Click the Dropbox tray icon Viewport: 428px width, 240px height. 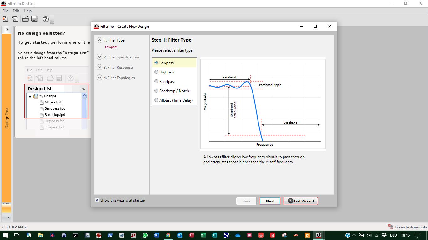click(384, 235)
